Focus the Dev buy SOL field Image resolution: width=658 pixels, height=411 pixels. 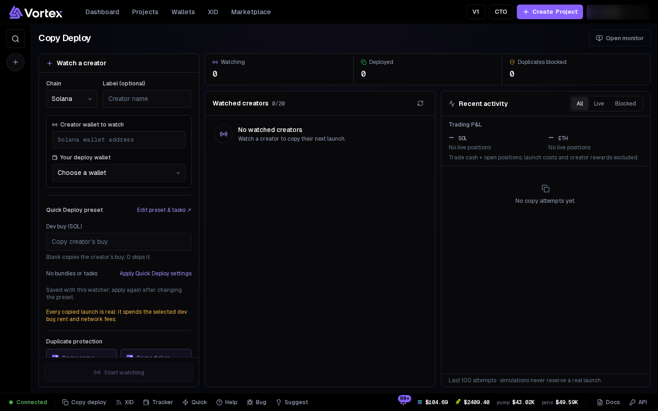point(119,242)
